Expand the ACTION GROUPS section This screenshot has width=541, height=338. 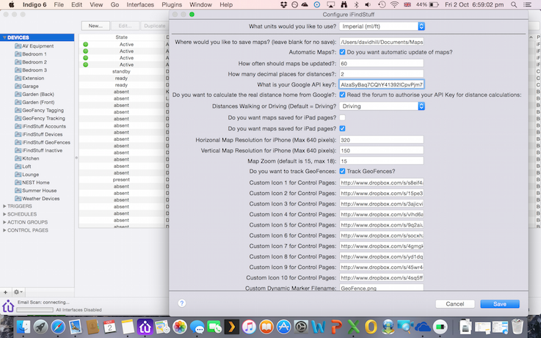pos(4,222)
